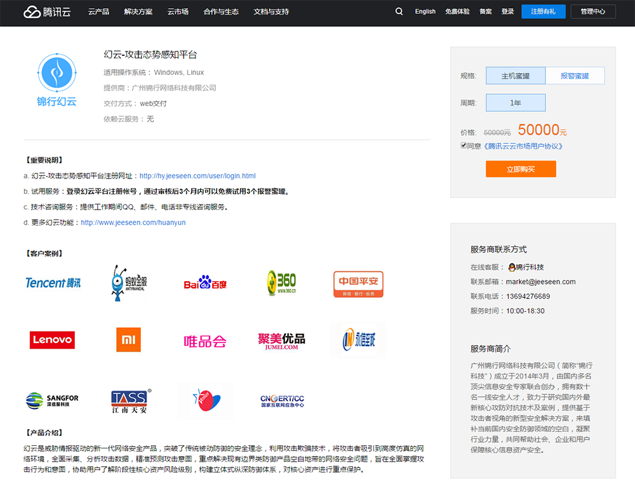This screenshot has width=635, height=484.
Task: Click the 登录 login link
Action: pyautogui.click(x=507, y=11)
